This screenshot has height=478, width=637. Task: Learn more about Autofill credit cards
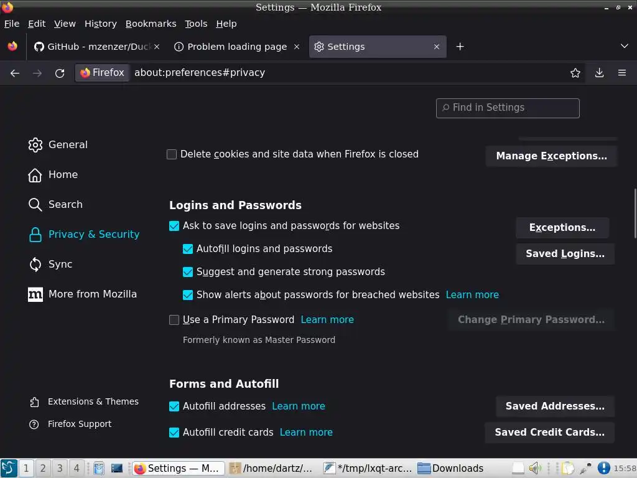tap(306, 432)
